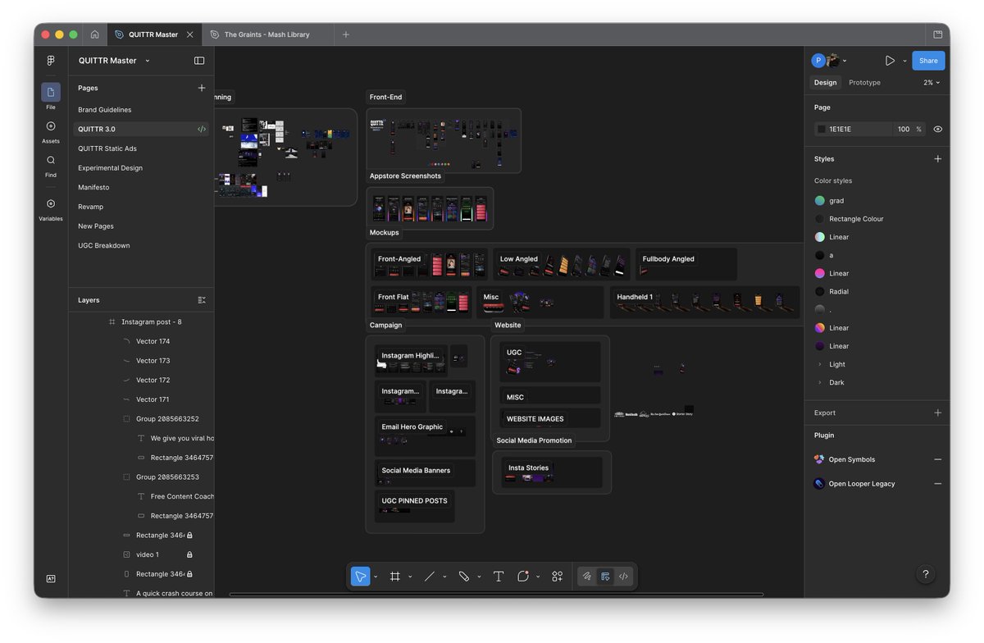This screenshot has height=643, width=984.
Task: Switch to The Graints - Mash Library tab
Action: (x=266, y=34)
